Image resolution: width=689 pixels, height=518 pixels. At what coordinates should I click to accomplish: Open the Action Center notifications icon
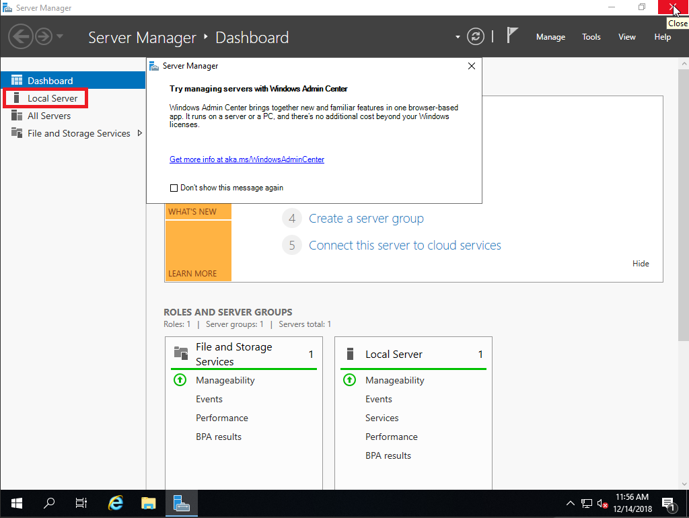pyautogui.click(x=669, y=504)
